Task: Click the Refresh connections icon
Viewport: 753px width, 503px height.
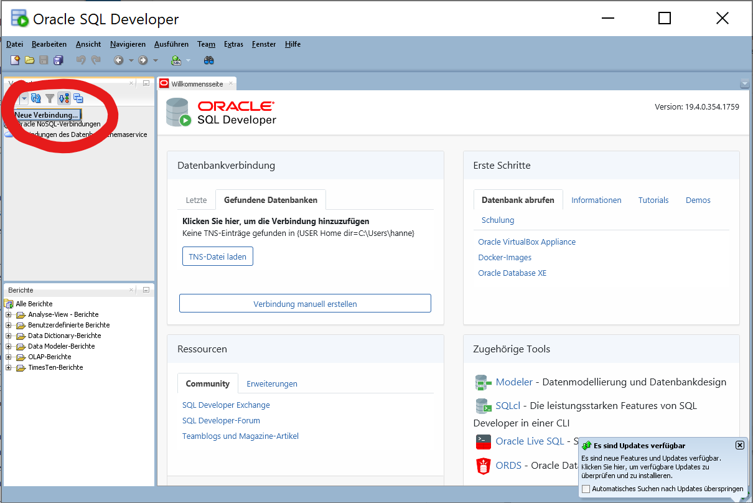Action: coord(35,98)
